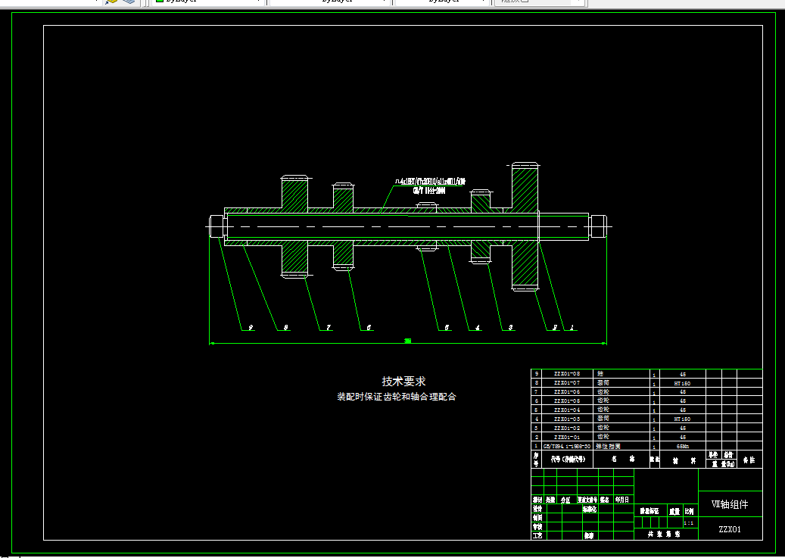Viewport: 785px width, 558px height.
Task: Select part balloon number 3
Action: (x=511, y=328)
